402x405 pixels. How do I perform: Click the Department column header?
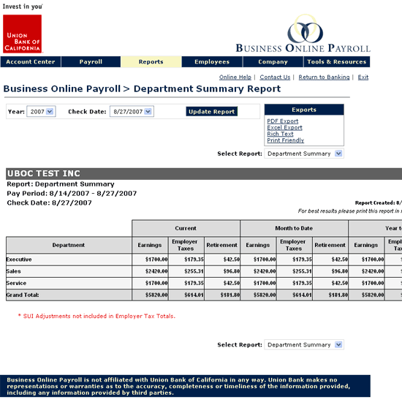(69, 245)
